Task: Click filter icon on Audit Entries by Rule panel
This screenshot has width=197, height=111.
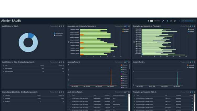Action: pos(61,26)
